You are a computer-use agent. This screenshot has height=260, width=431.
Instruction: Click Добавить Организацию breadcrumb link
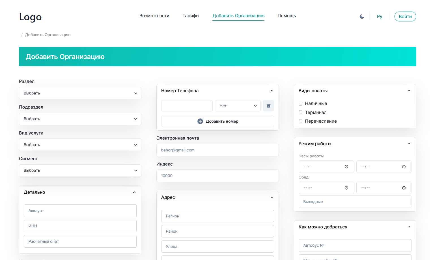point(48,35)
